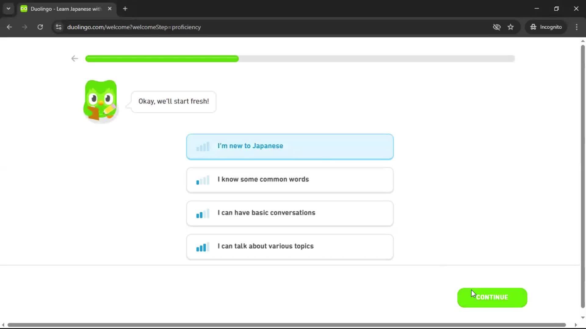Select 'I can talk about various topics'
This screenshot has width=586, height=329.
[x=289, y=247]
